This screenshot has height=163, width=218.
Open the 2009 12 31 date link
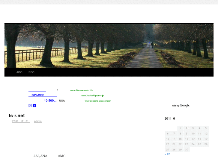pyautogui.click(x=21, y=121)
